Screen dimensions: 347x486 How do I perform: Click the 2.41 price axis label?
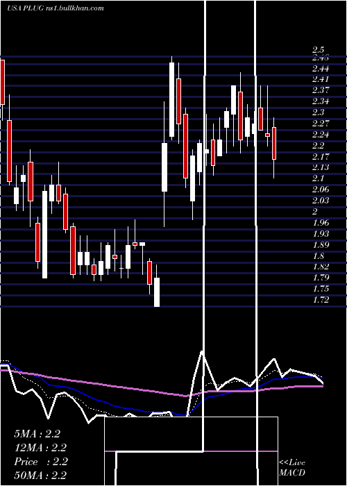click(x=321, y=79)
